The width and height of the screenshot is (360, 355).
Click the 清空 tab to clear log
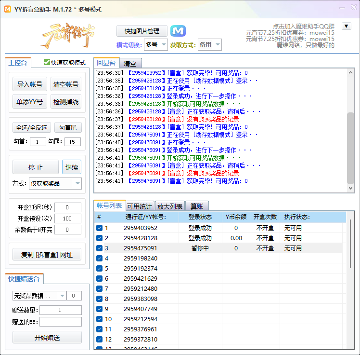[x=130, y=63]
